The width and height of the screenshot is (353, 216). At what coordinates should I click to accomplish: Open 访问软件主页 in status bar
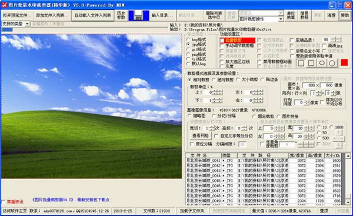tap(15, 211)
